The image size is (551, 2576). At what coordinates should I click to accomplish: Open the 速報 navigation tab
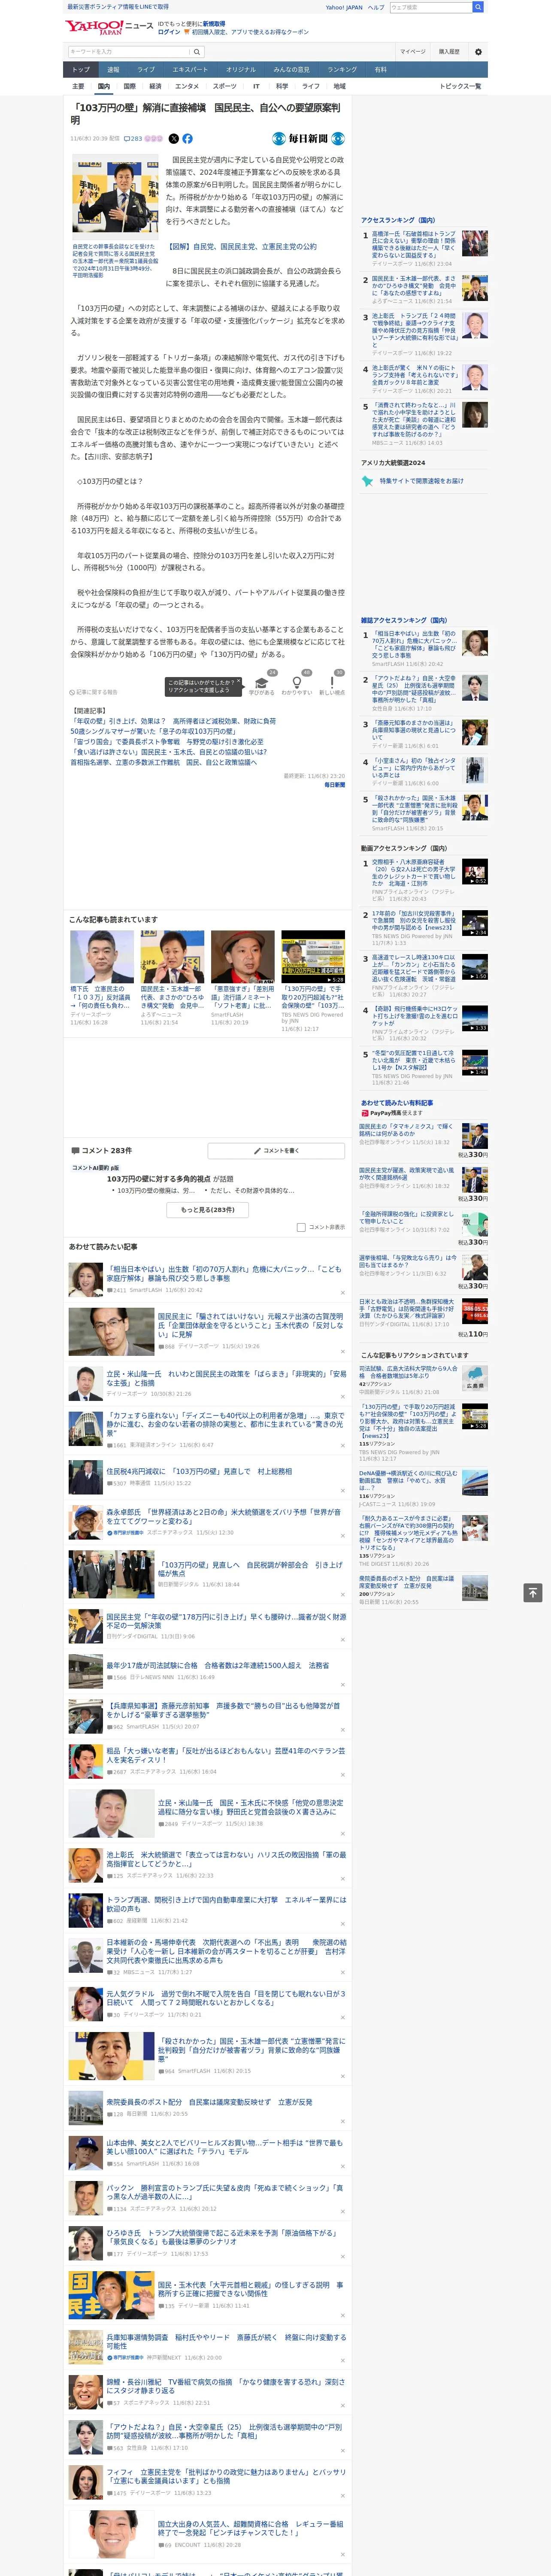[113, 70]
